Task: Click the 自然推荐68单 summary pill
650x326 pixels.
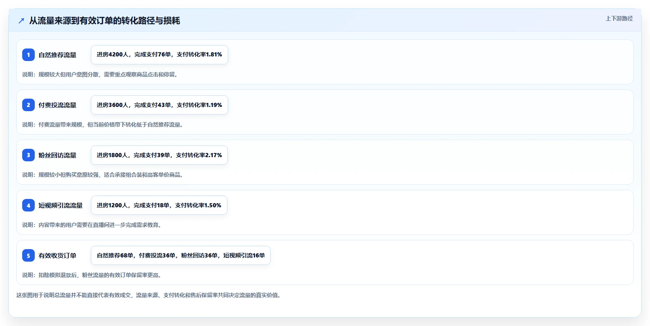Action: pyautogui.click(x=181, y=255)
